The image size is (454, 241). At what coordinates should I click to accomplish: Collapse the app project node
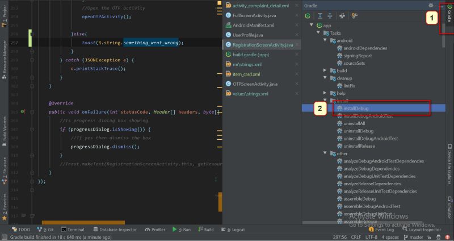(x=312, y=25)
